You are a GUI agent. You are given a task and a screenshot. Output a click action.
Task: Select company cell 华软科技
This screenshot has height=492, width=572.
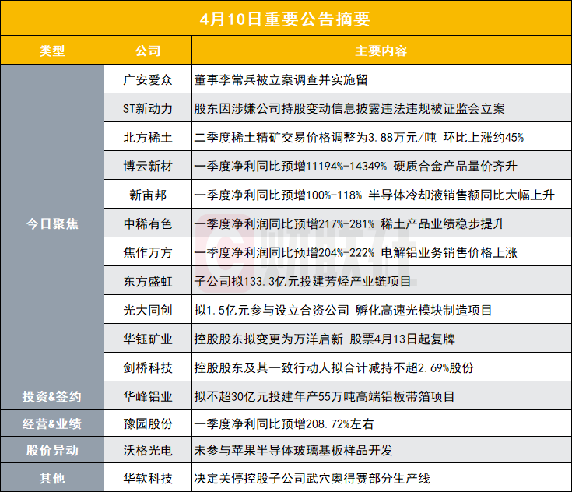pos(148,477)
